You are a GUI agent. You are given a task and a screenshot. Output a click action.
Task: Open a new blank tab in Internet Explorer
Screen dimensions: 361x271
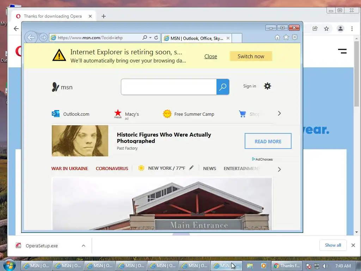pos(237,38)
